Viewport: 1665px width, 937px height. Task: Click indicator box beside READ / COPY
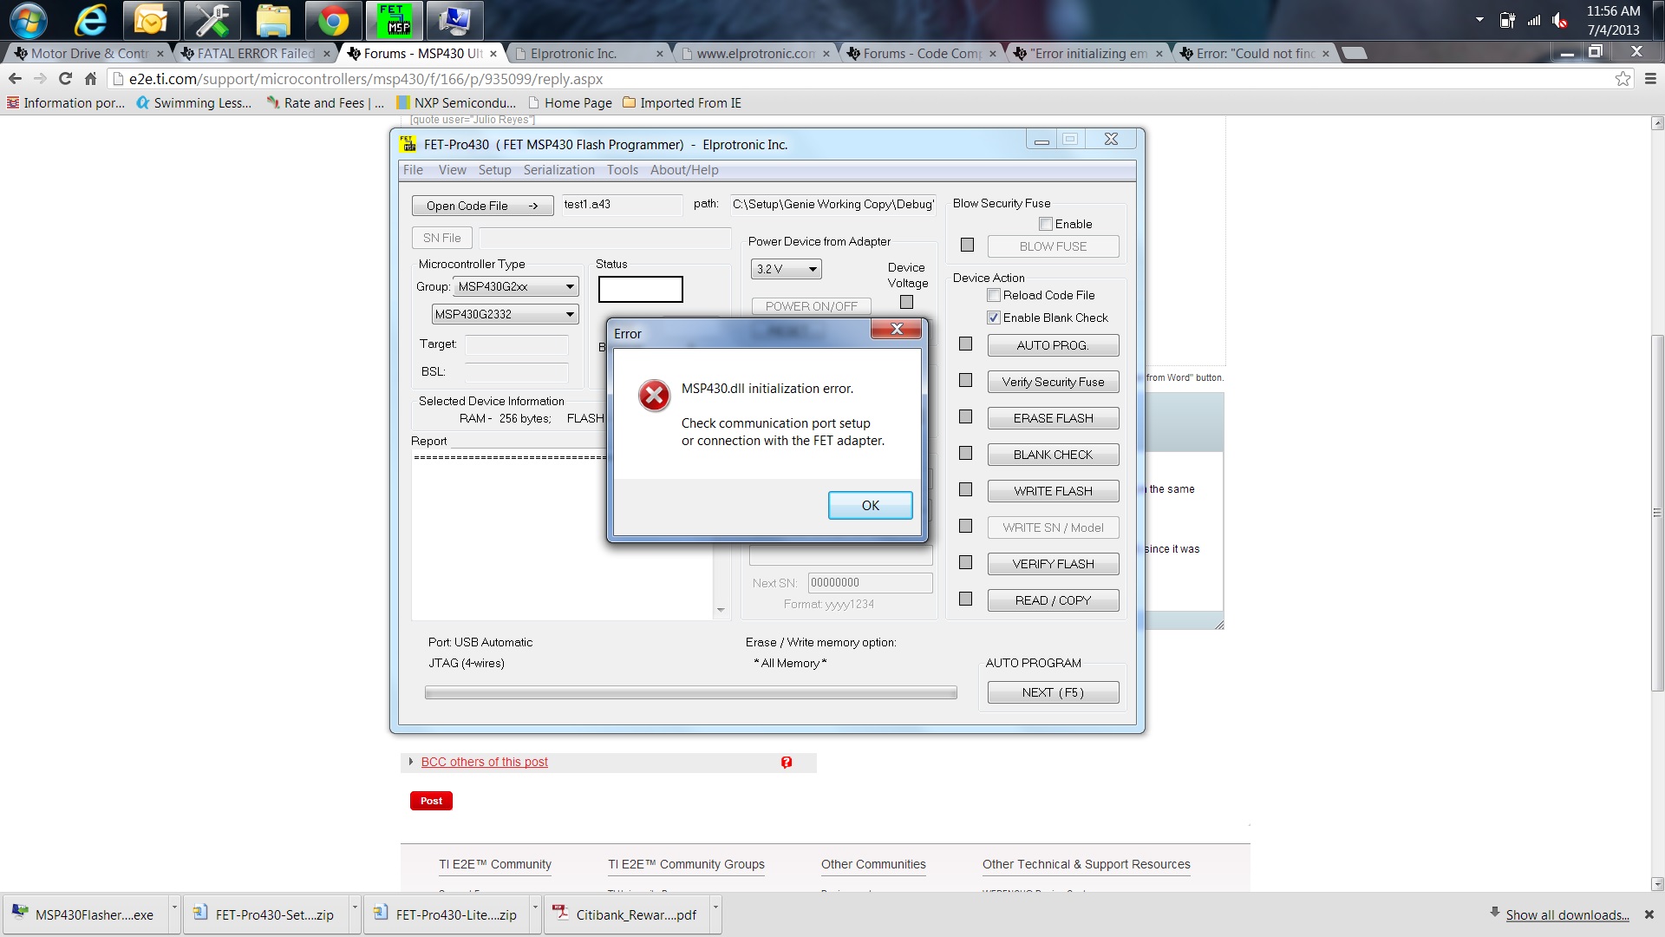[x=965, y=600]
